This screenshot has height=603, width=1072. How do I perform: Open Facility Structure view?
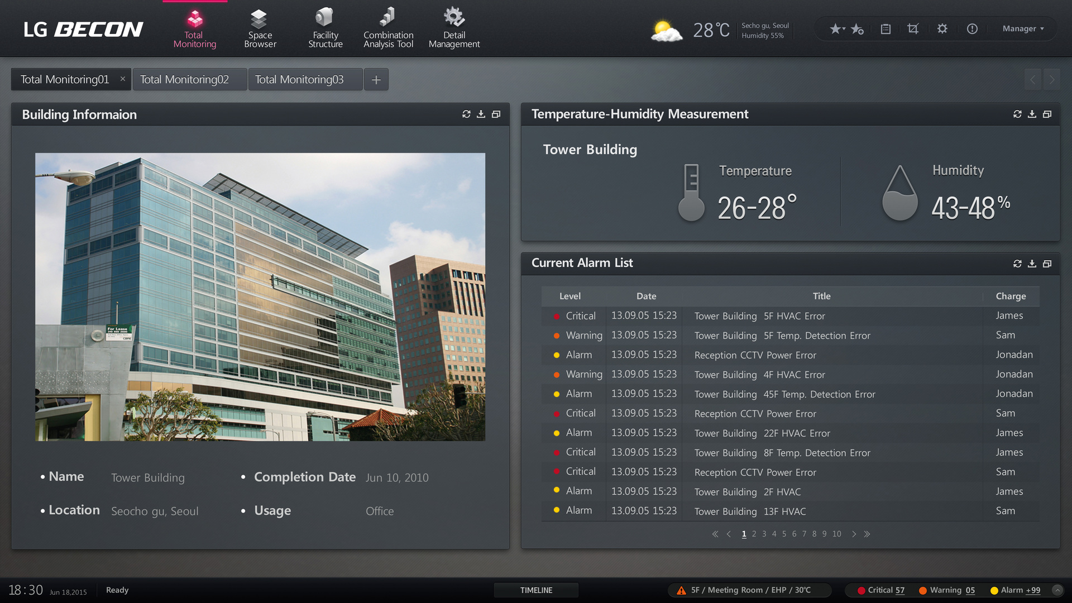pyautogui.click(x=325, y=28)
